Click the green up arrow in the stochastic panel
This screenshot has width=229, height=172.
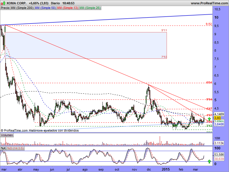click(x=210, y=161)
